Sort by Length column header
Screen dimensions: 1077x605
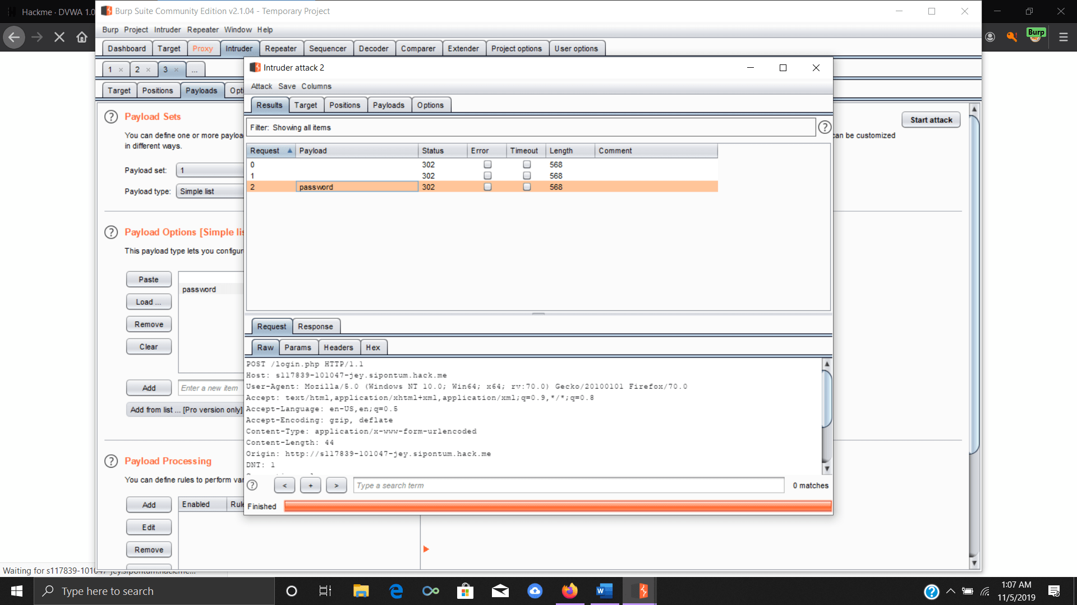(x=570, y=151)
